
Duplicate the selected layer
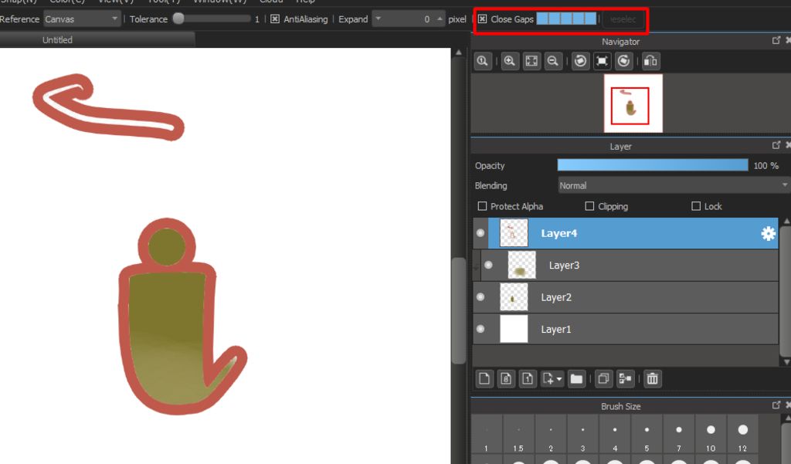(603, 379)
